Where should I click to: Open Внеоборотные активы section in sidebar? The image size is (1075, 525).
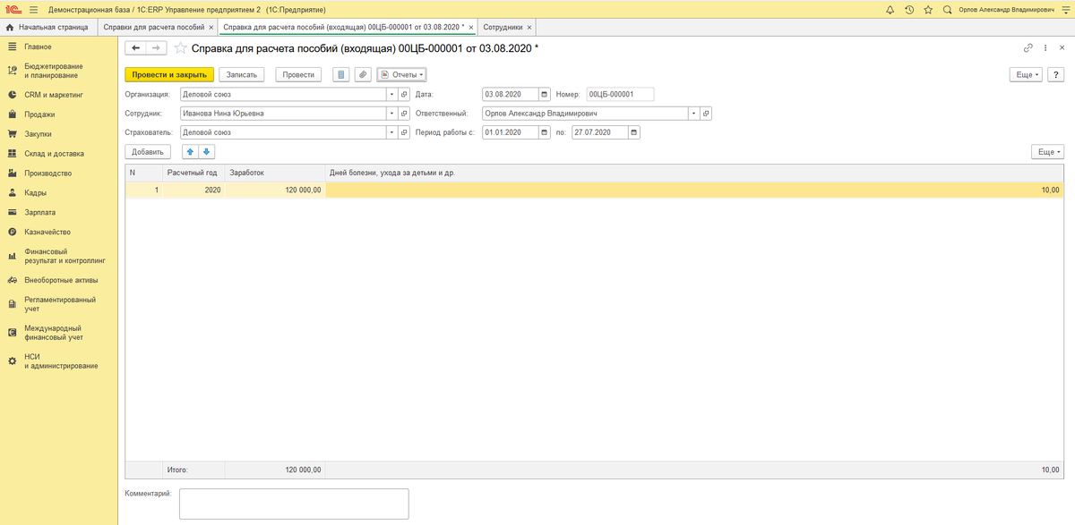coord(58,280)
